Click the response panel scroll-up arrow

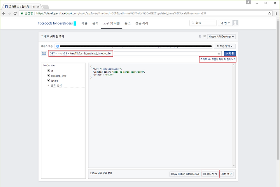click(x=234, y=65)
